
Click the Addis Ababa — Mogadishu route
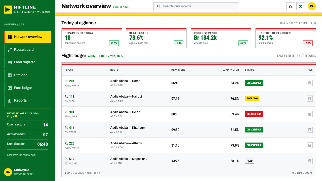tap(129, 159)
